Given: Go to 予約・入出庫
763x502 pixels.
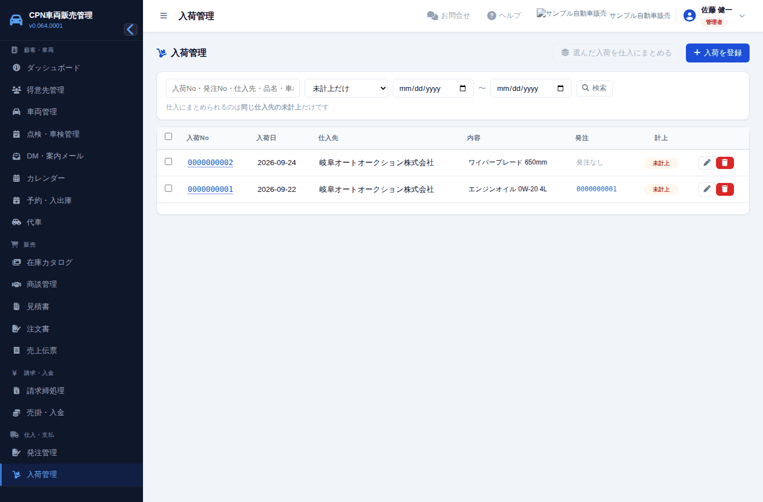Looking at the screenshot, I should tap(71, 200).
